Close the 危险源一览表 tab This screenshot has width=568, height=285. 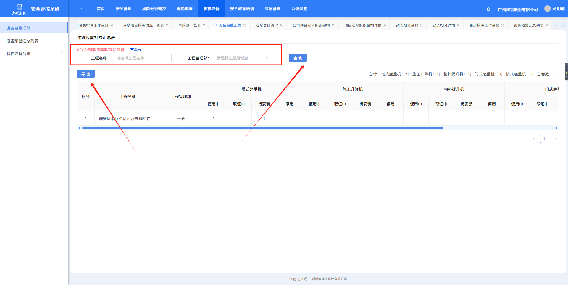(x=204, y=25)
